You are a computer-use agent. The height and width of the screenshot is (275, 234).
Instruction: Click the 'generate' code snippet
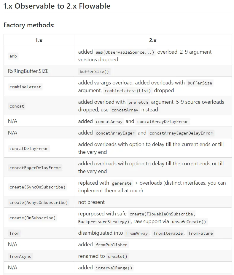pos(122,183)
